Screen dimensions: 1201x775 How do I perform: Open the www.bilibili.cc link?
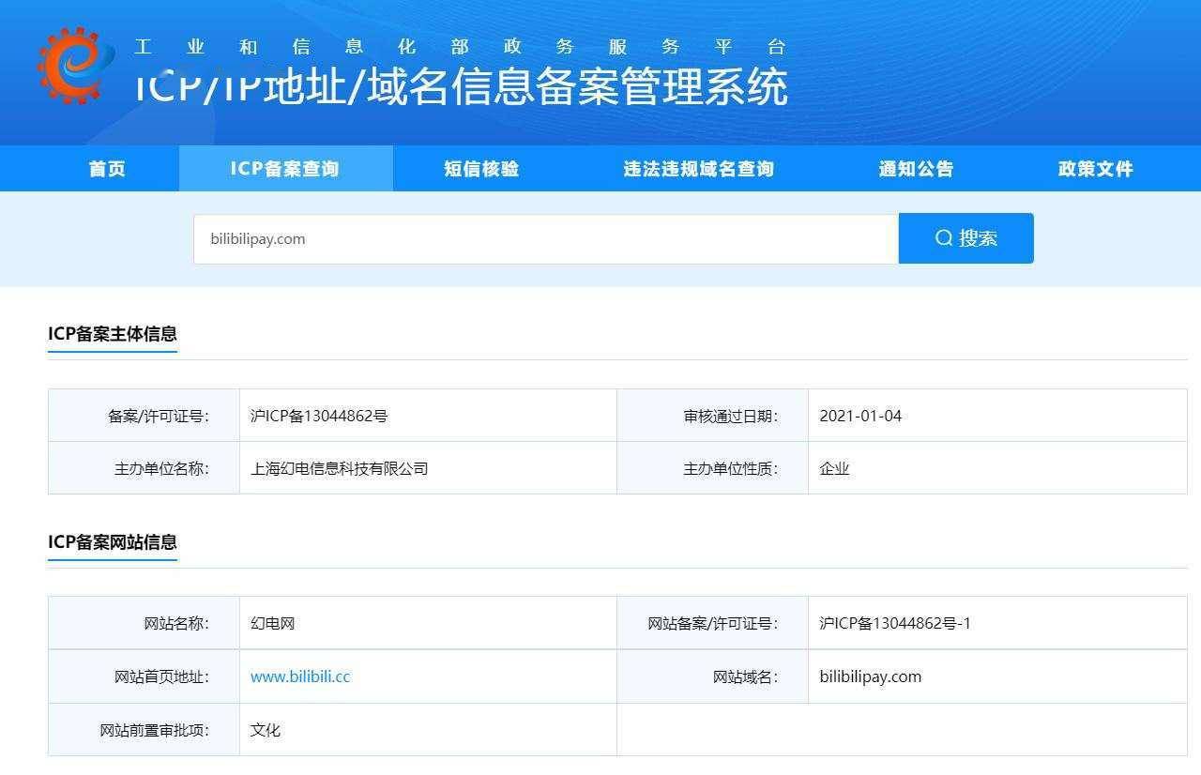coord(299,676)
